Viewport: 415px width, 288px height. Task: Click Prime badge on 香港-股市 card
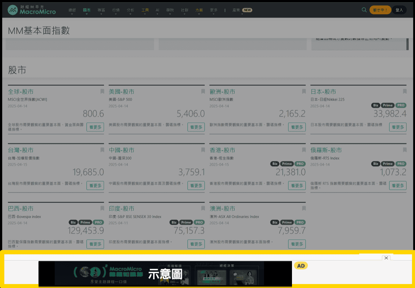click(286, 164)
